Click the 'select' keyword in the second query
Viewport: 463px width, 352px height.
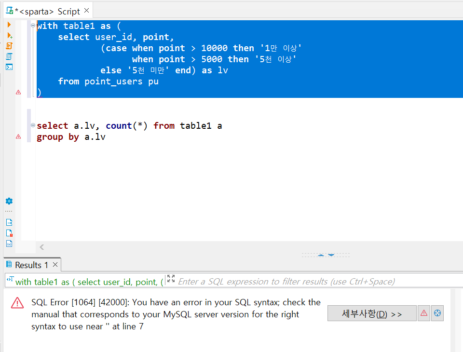(x=52, y=126)
